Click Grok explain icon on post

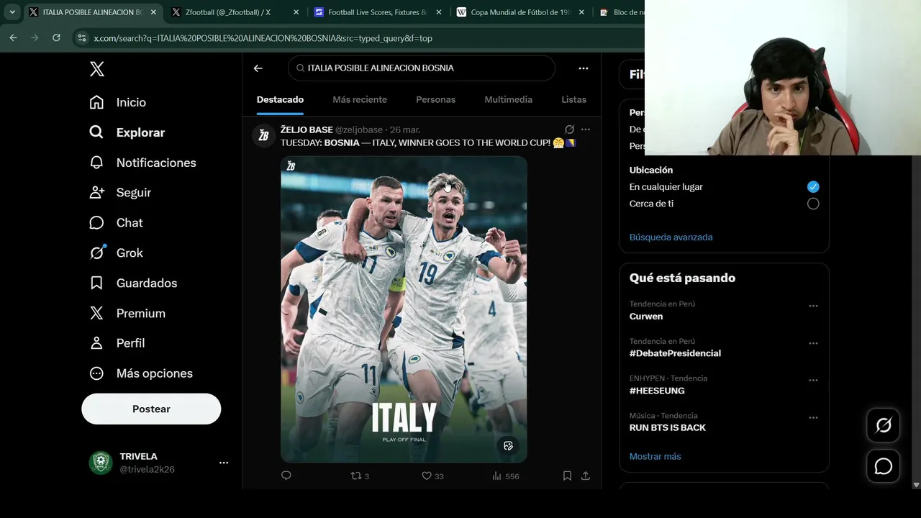569,129
